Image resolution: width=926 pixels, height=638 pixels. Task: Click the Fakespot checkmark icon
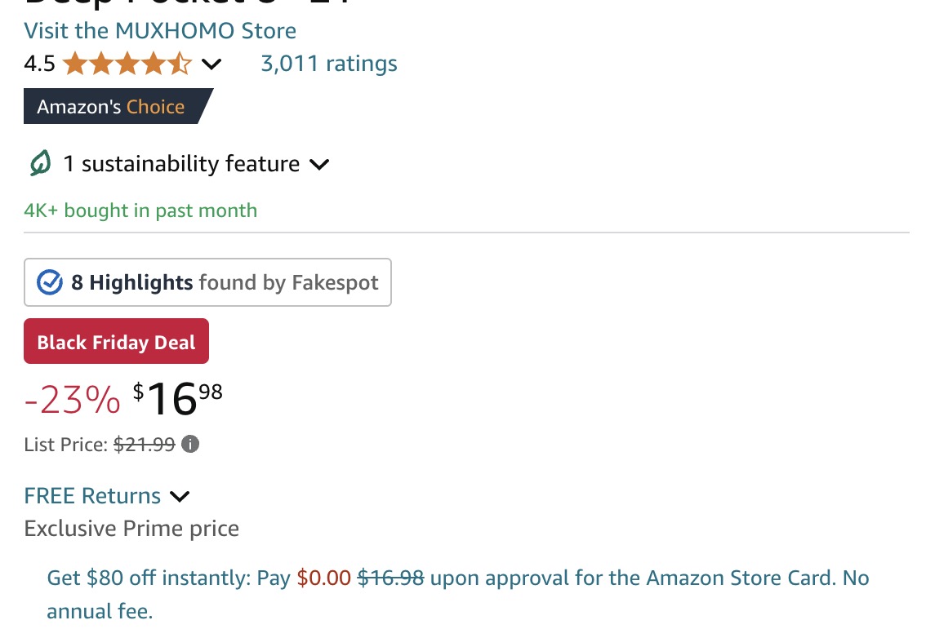[50, 282]
